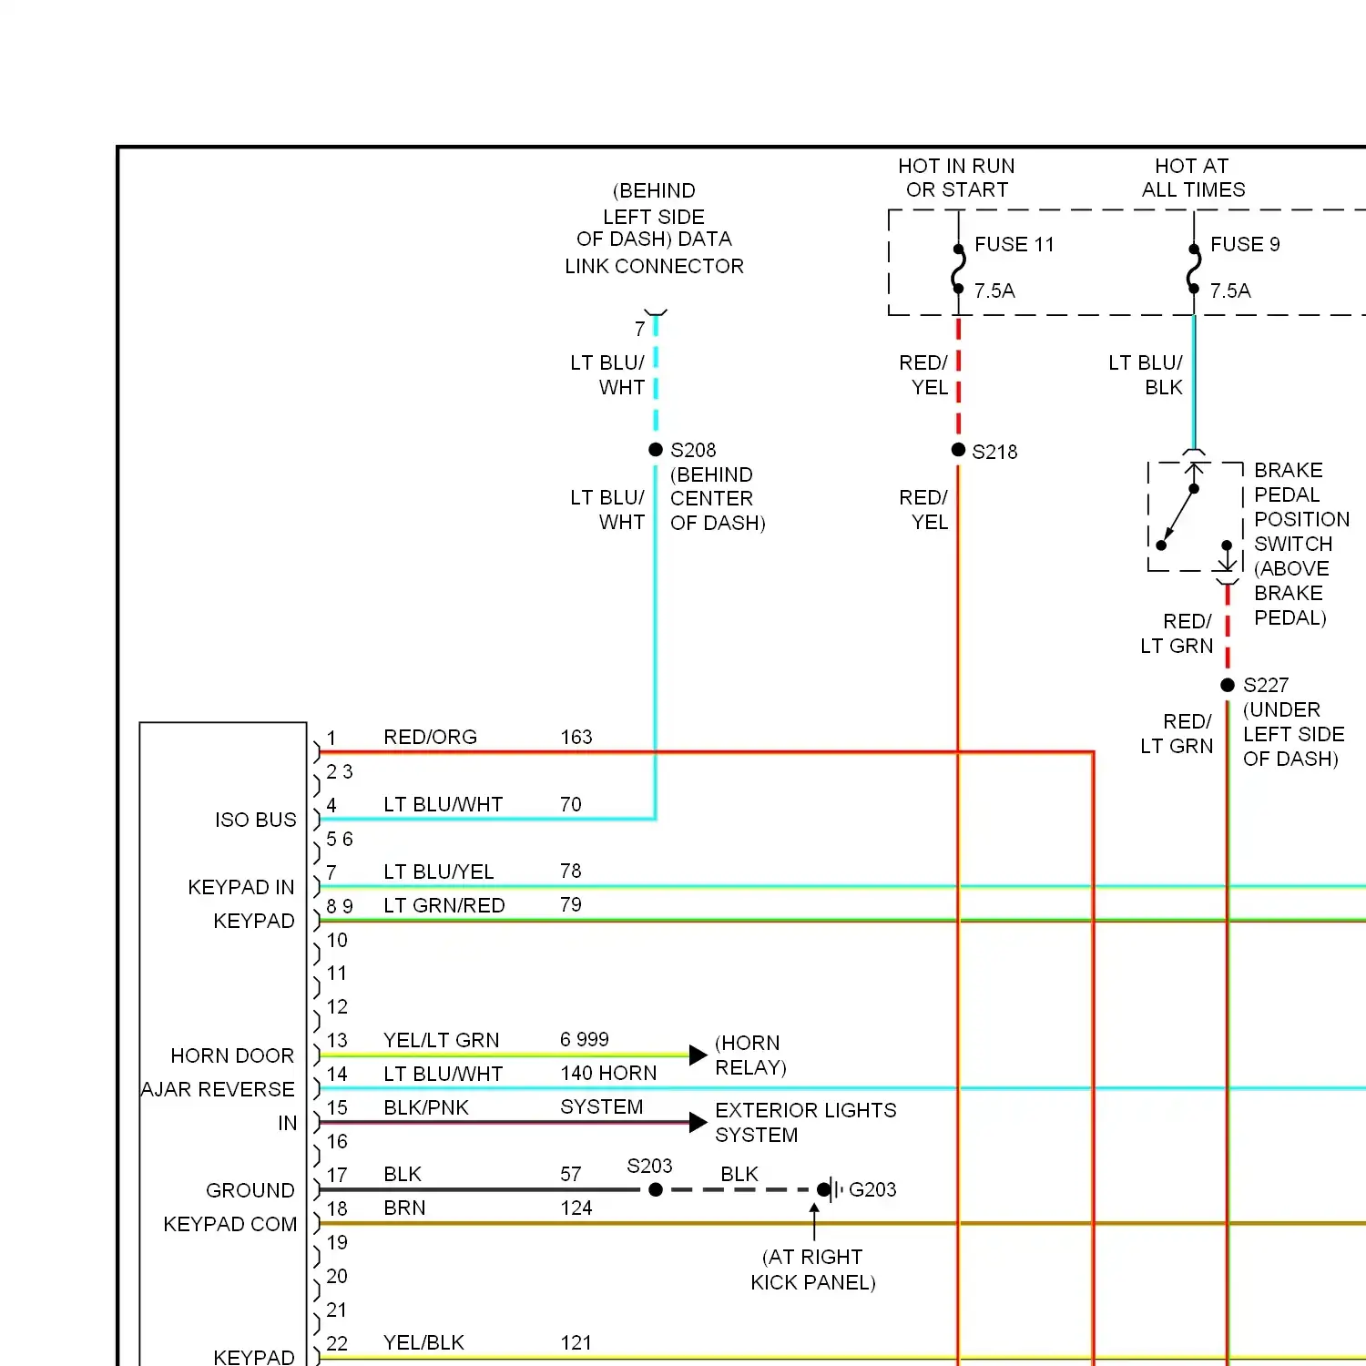
Task: Click the RED/ORG wire label
Action: 430,737
